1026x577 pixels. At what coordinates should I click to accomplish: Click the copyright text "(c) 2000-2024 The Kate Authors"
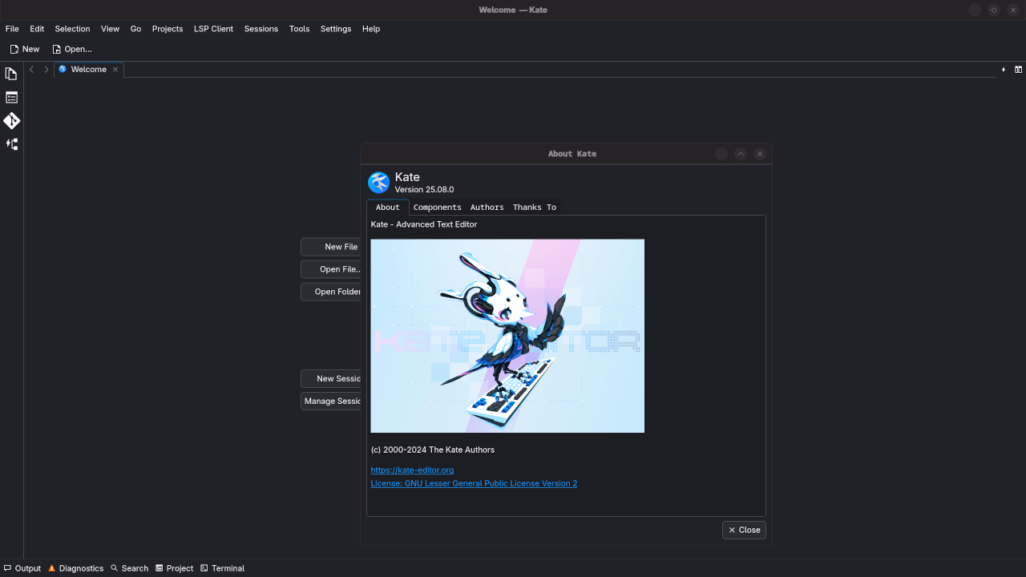(x=433, y=450)
